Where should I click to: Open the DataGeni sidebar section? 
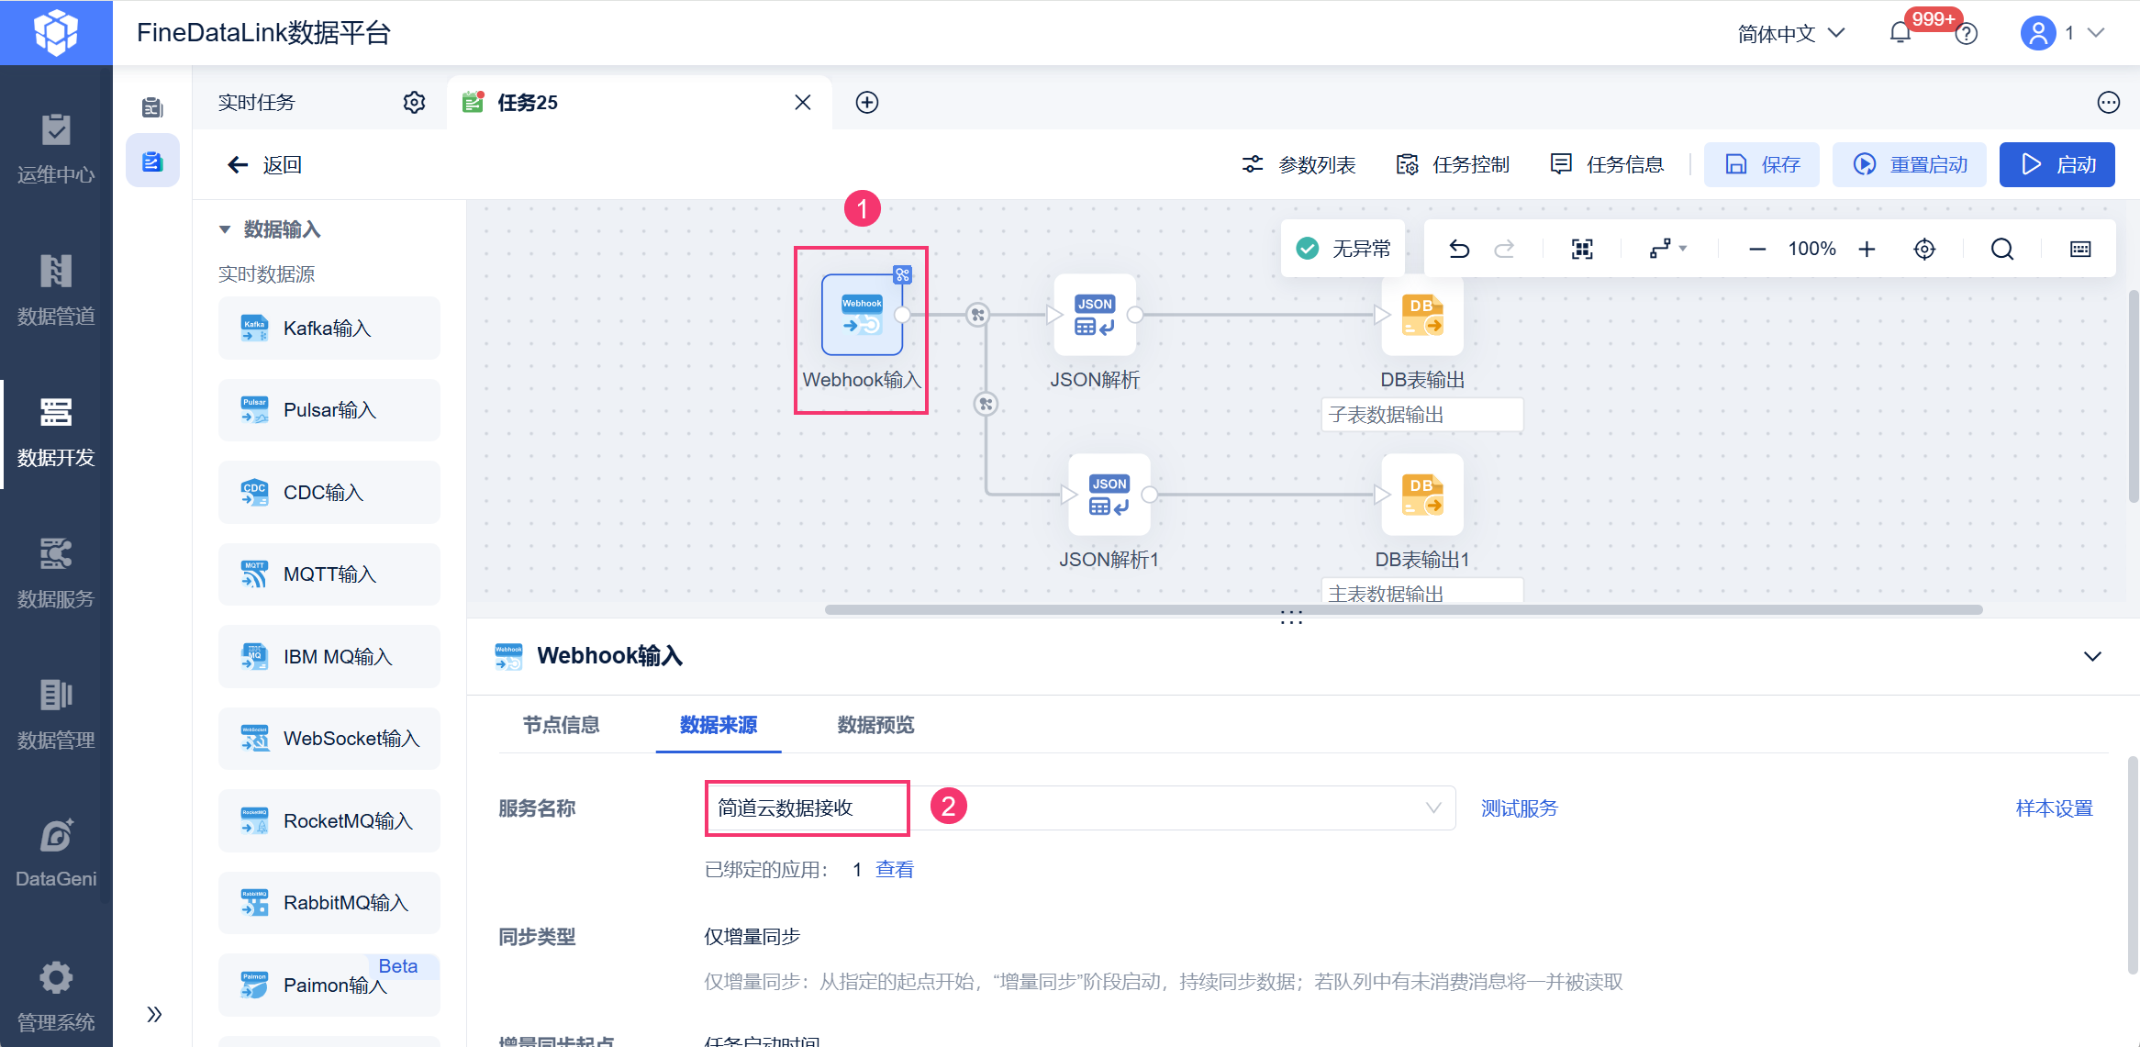coord(56,853)
